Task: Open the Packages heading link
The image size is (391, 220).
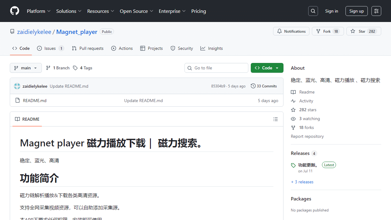Action: (301, 199)
